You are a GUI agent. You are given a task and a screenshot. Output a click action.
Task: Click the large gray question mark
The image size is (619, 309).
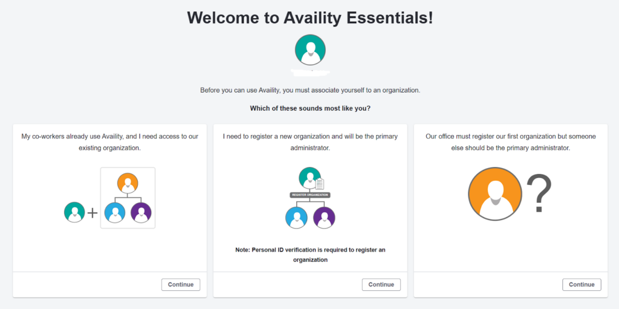point(539,193)
